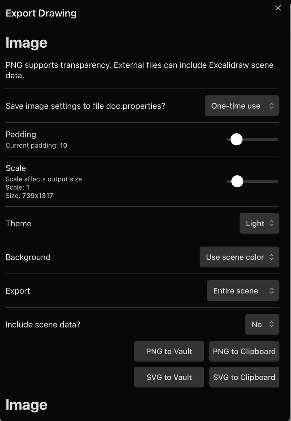Close the Export Drawing dialog
Viewport: 291px width, 421px height.
[x=278, y=8]
